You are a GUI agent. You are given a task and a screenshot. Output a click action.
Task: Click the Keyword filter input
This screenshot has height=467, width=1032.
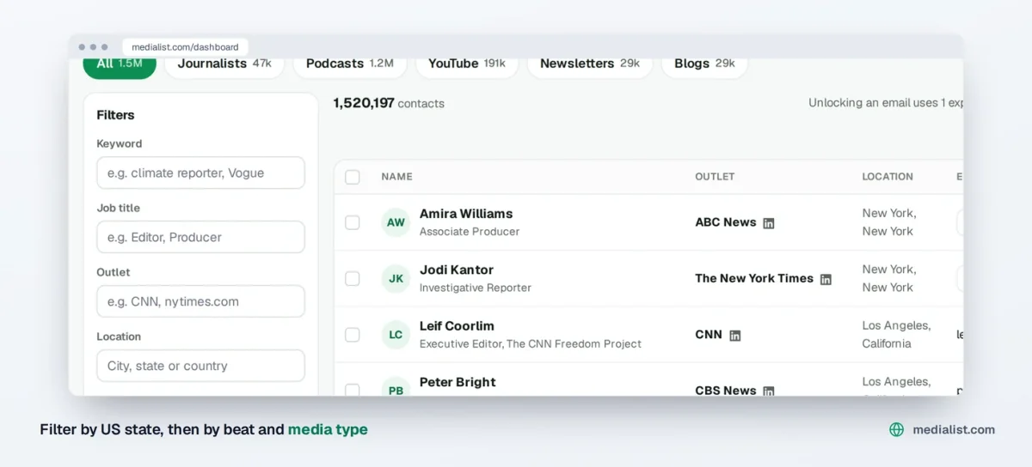coord(200,173)
